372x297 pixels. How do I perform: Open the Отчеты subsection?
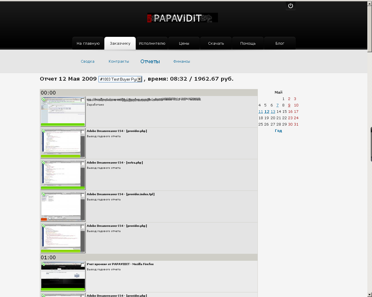point(150,61)
